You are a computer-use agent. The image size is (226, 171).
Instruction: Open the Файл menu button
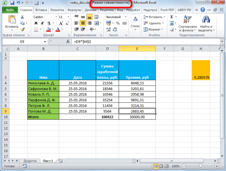point(10,10)
